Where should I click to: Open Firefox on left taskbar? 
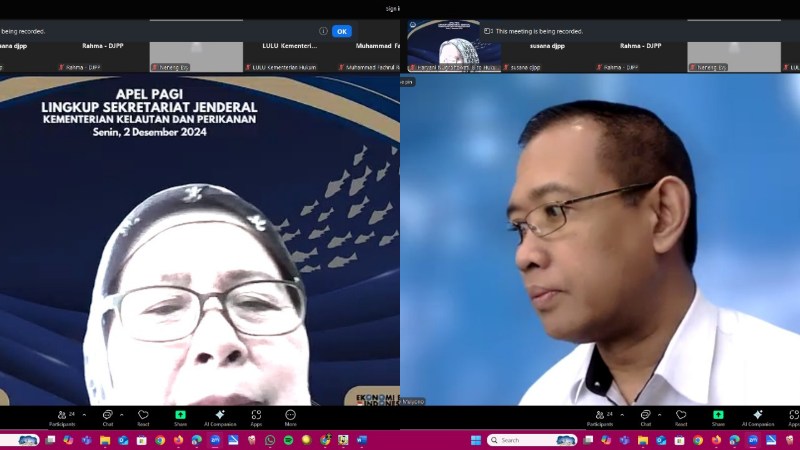(x=178, y=440)
